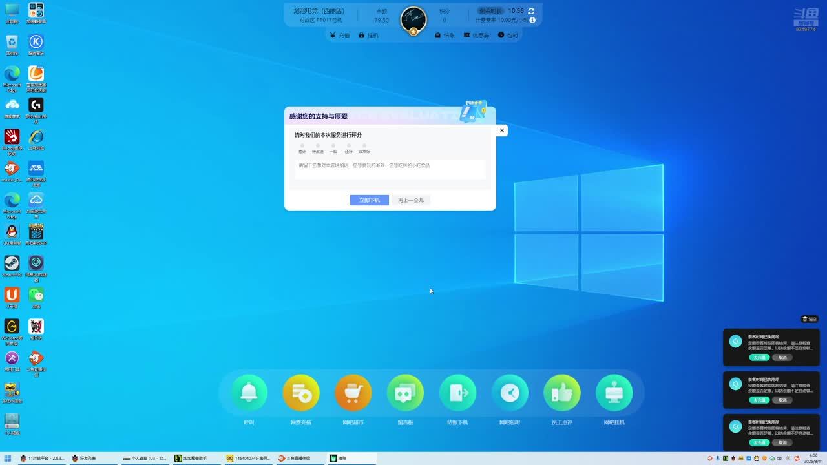Viewport: 827px width, 465px height.
Task: Rate service with the first star
Action: [x=302, y=146]
